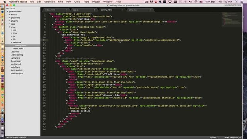The width and height of the screenshot is (247, 139).
Task: Click the code minimap preview
Action: (232, 20)
